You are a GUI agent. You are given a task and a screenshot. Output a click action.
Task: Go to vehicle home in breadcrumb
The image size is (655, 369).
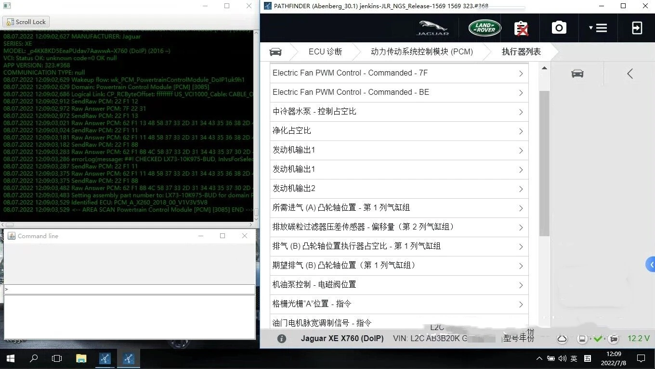275,52
